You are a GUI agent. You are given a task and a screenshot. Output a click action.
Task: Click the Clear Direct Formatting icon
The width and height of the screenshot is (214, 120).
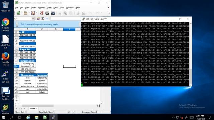(x=84, y=13)
